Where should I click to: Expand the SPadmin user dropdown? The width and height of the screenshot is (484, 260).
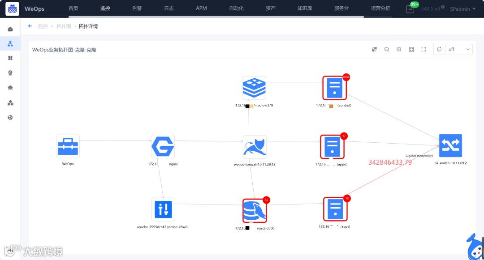pyautogui.click(x=462, y=9)
